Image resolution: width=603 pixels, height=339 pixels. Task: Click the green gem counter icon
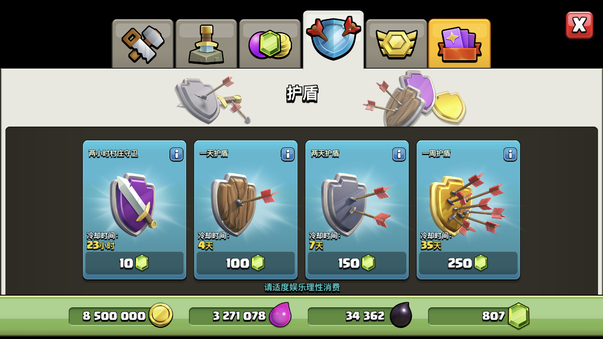[x=518, y=315]
